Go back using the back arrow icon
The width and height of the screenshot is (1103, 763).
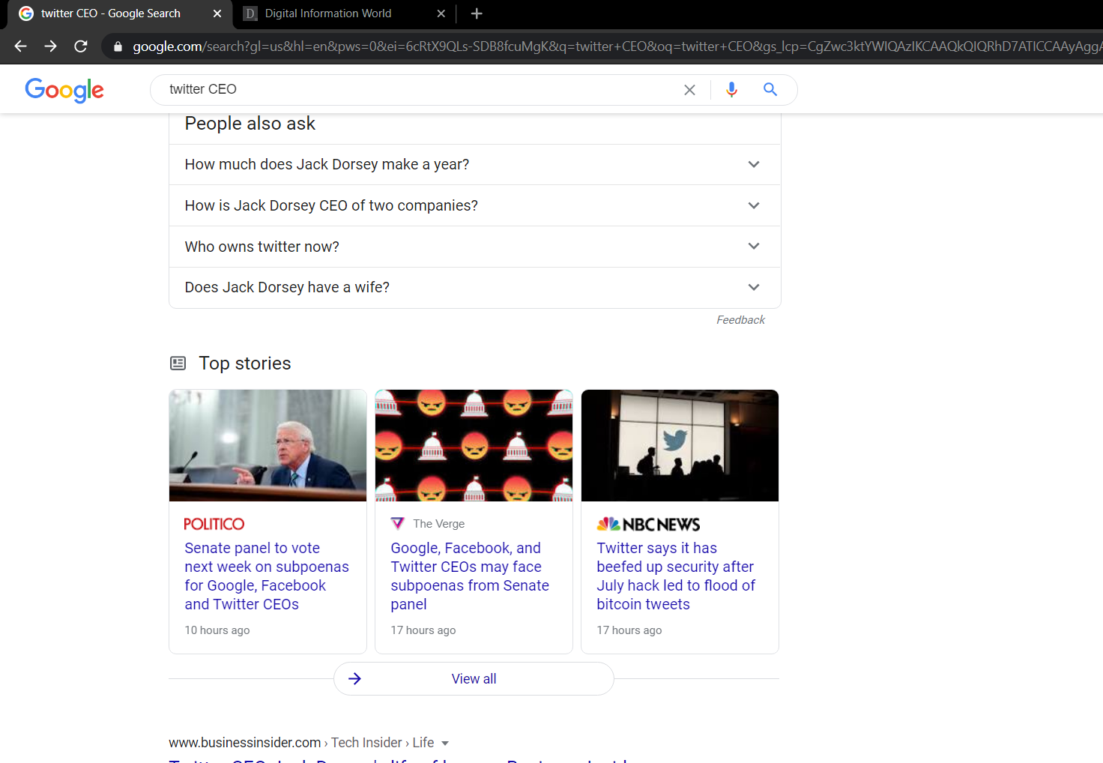click(20, 45)
